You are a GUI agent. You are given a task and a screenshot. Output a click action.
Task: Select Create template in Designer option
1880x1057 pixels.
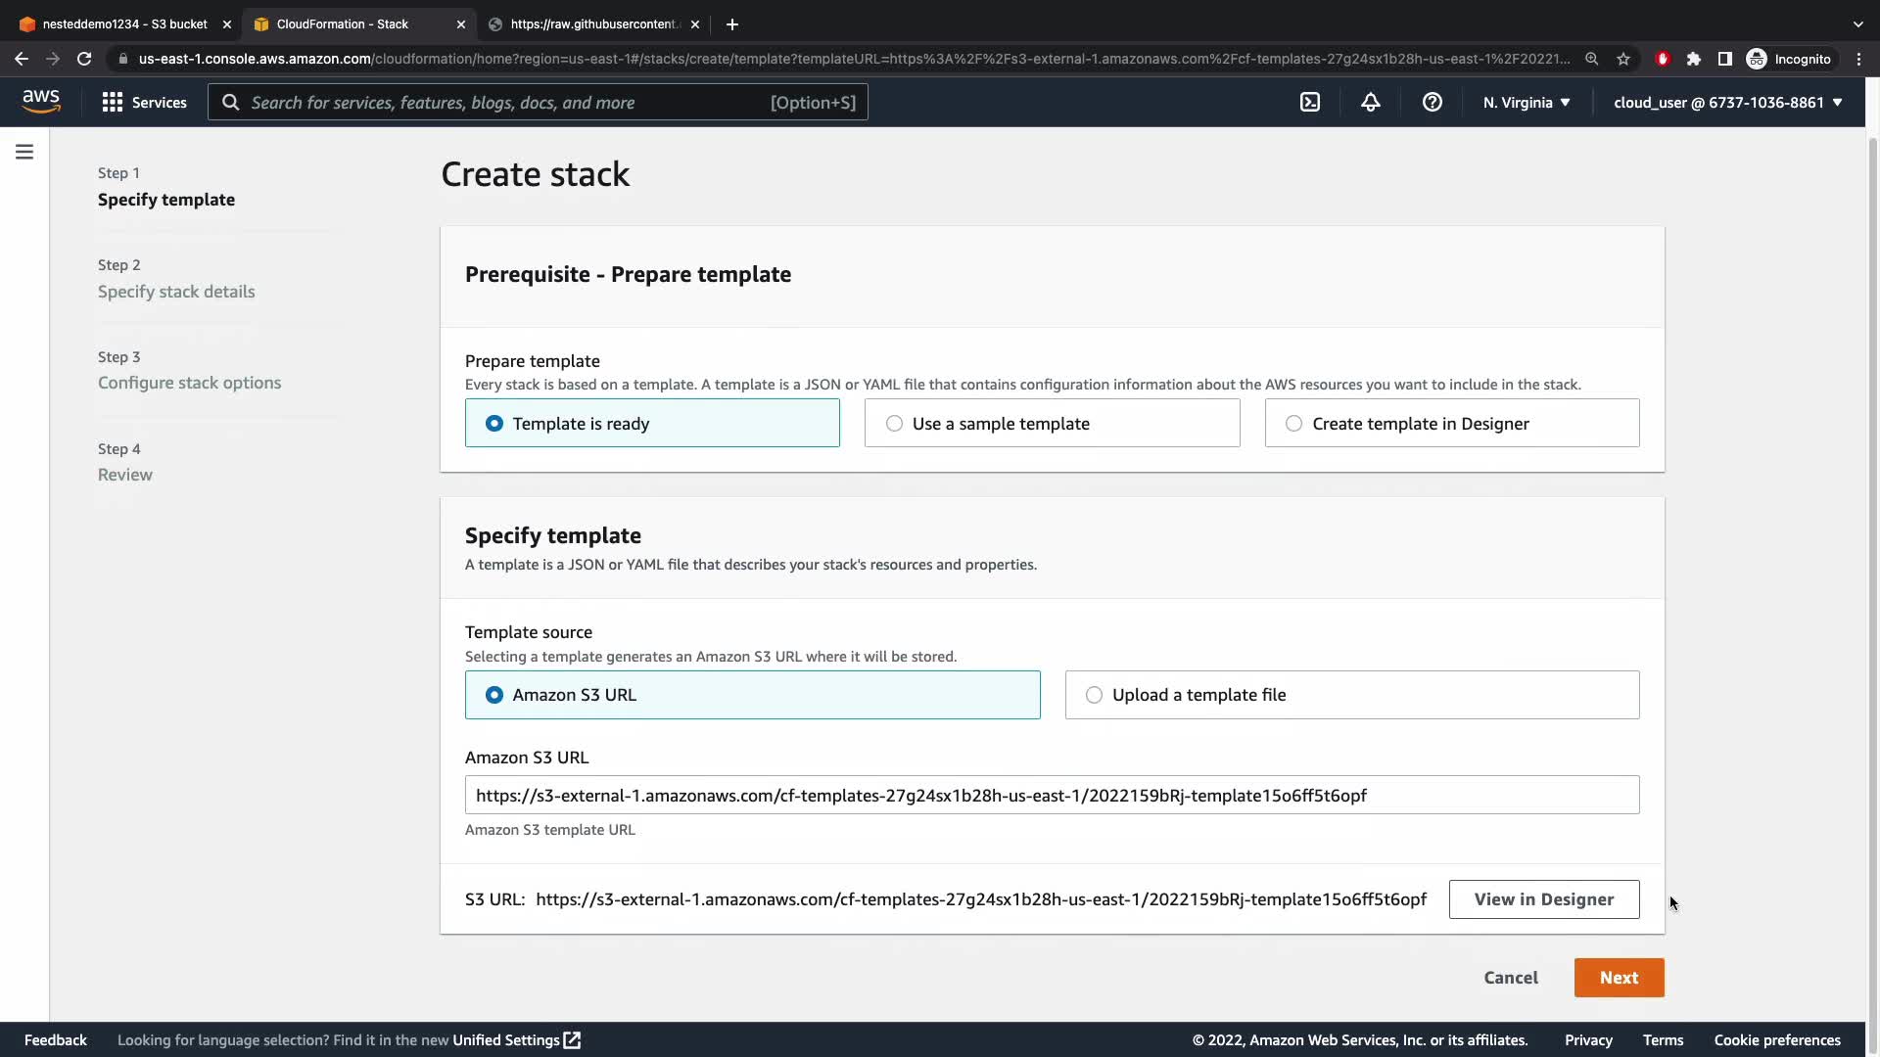pos(1451,424)
